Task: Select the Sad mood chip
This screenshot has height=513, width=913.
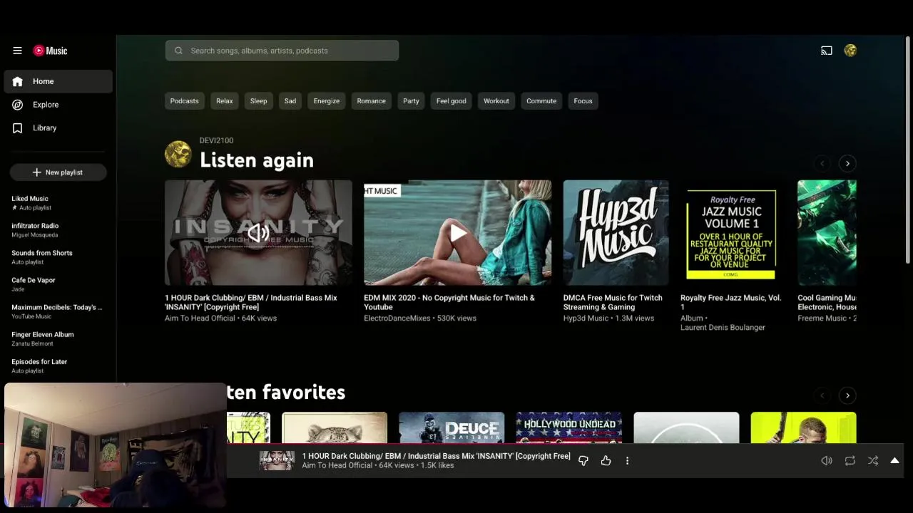Action: (x=290, y=101)
